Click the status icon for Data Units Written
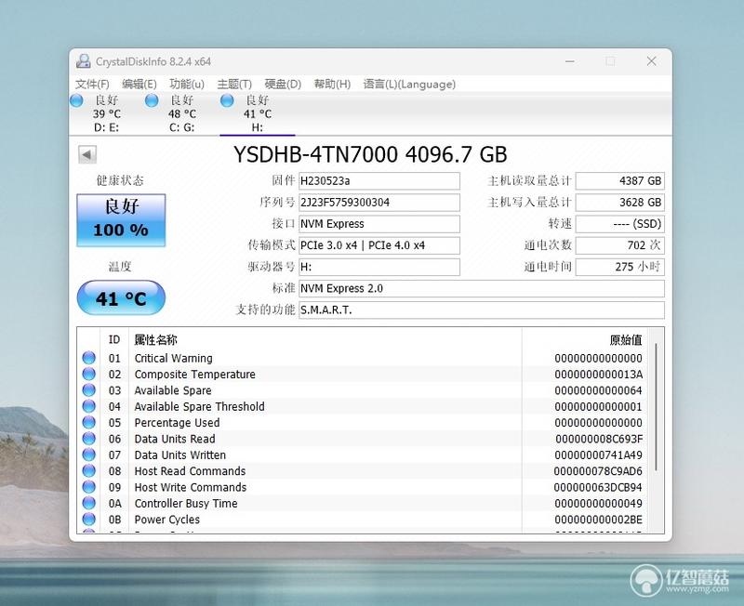The width and height of the screenshot is (744, 606). [88, 454]
